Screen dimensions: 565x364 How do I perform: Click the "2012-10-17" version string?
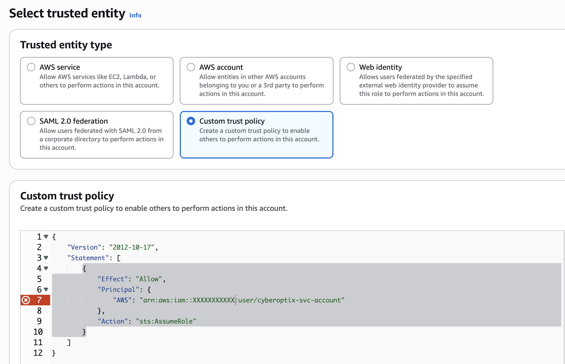point(131,247)
